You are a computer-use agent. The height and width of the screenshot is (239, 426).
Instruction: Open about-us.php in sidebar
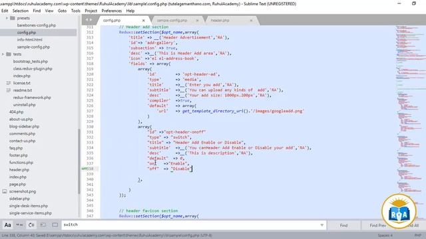21,119
